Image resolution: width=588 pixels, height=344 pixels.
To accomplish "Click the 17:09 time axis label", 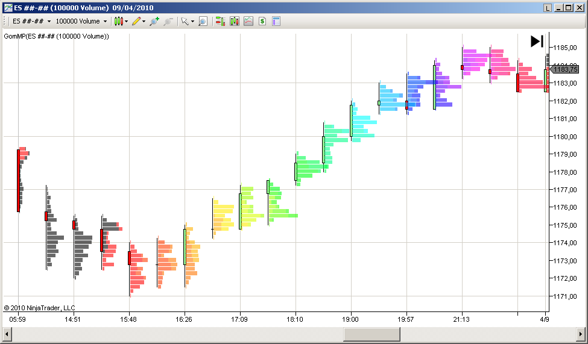I will [x=239, y=319].
